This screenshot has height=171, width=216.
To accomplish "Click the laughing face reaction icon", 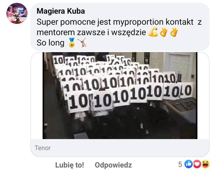I will (x=206, y=164).
